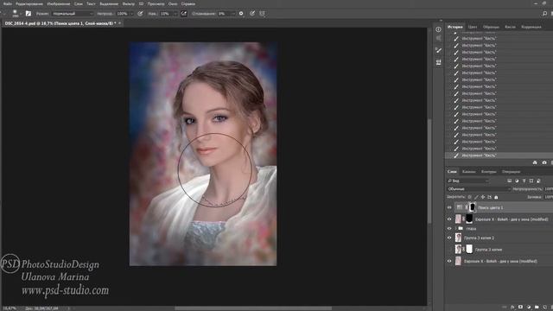The width and height of the screenshot is (553, 311).
Task: Open the Properties collapsed panel icon
Action: [438, 29]
